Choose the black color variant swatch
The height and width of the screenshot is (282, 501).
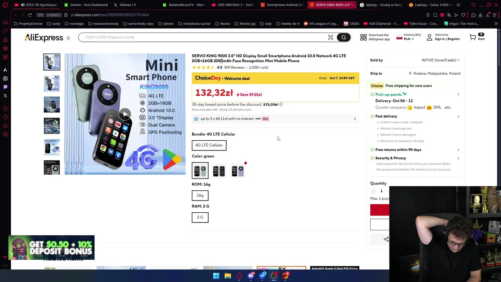219,171
